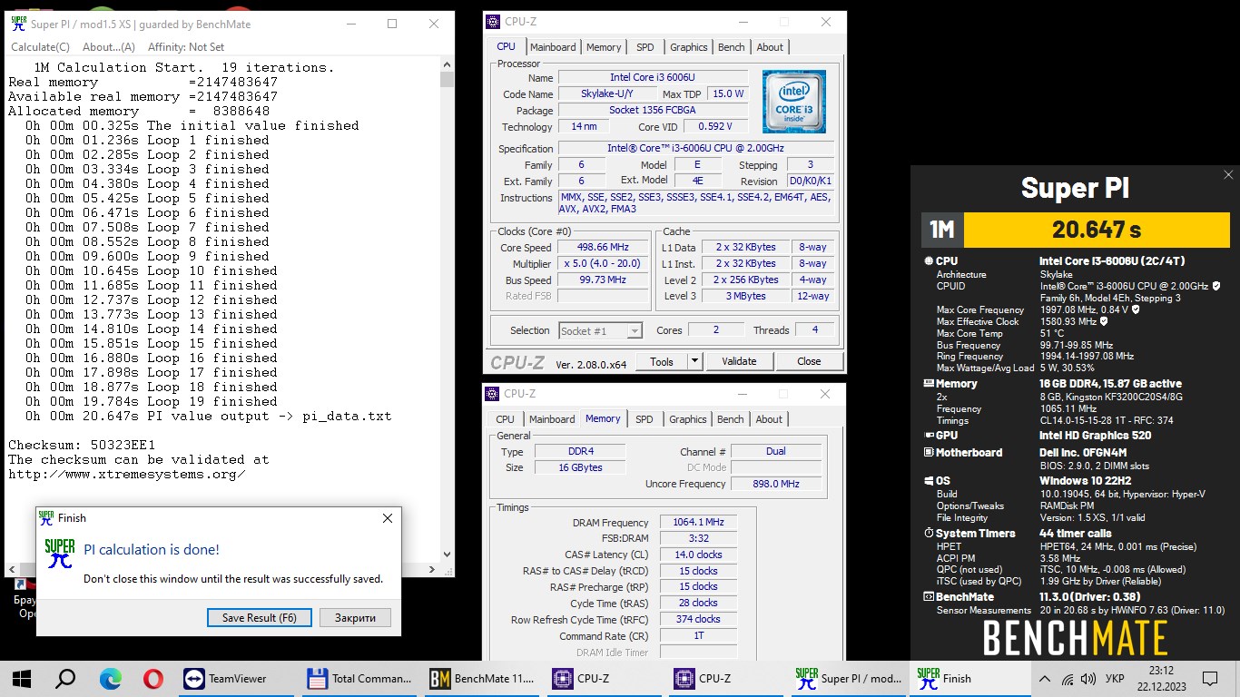Screen dimensions: 1240x697
Task: Click Intel Core i3 logo in CPU-Z
Action: pos(794,102)
